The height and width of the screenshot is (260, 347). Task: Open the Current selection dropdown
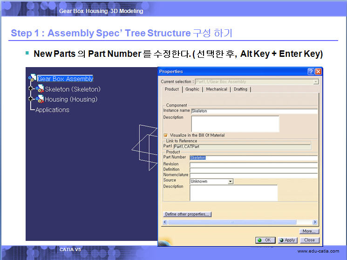[316, 82]
